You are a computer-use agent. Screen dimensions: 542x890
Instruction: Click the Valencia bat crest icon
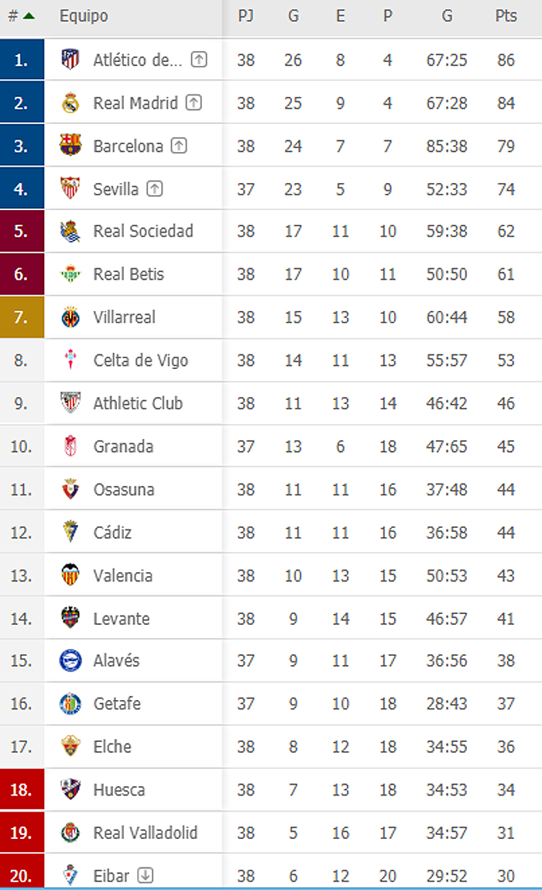tap(70, 575)
